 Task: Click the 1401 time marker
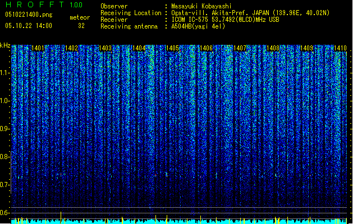[x=38, y=48]
